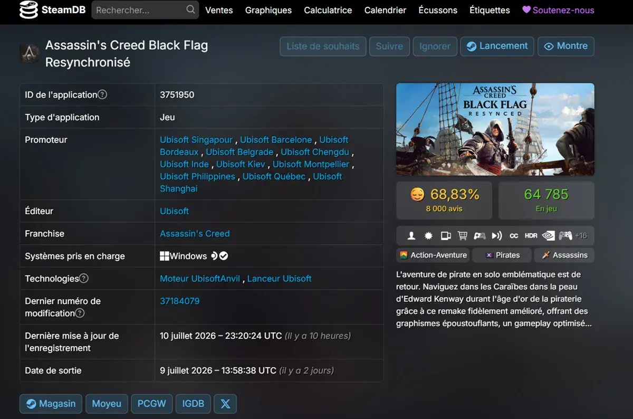Open Ubisoft Québec developer link
The height and width of the screenshot is (419, 633).
(x=274, y=176)
